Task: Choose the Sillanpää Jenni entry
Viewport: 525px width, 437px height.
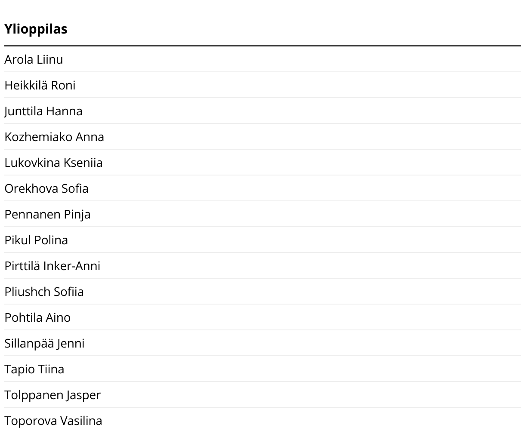Action: pos(44,343)
